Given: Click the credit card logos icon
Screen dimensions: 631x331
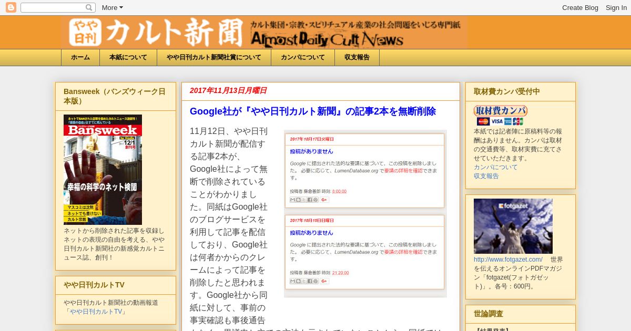Looking at the screenshot, I should [x=500, y=121].
